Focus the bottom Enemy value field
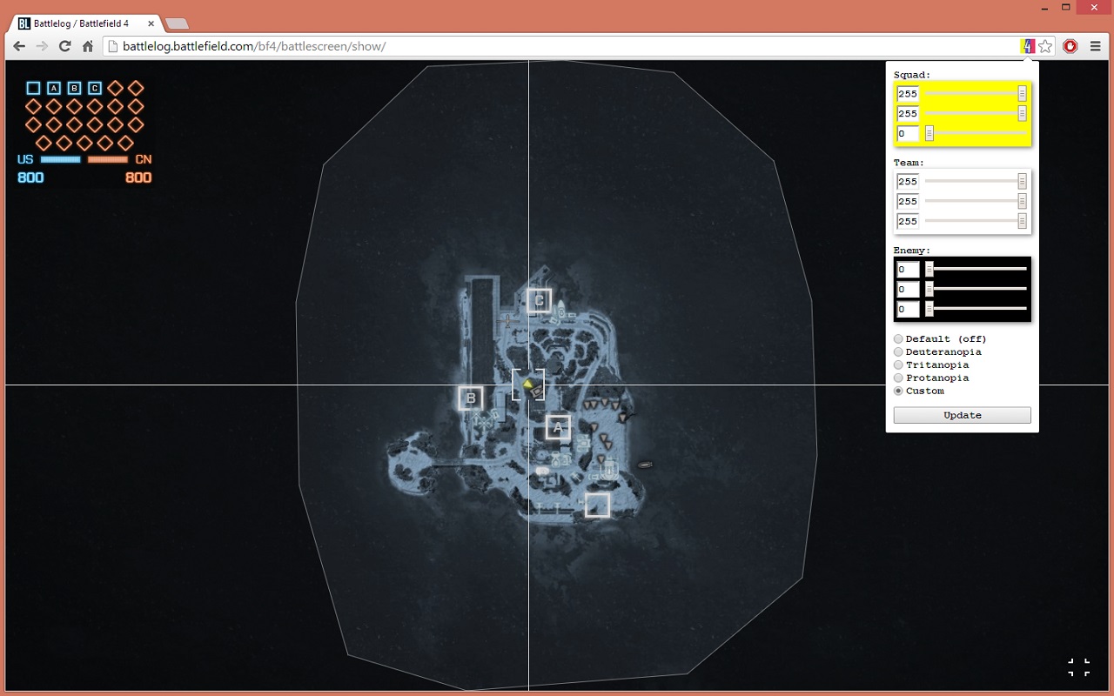Viewport: 1114px width, 696px height. click(908, 309)
